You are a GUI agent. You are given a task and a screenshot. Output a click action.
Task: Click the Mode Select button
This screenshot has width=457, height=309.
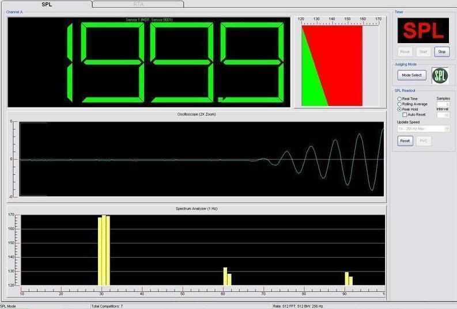click(412, 75)
